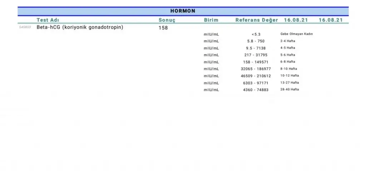366x179 pixels.
Task: Select the Beta-hCG test name
Action: pyautogui.click(x=80, y=27)
